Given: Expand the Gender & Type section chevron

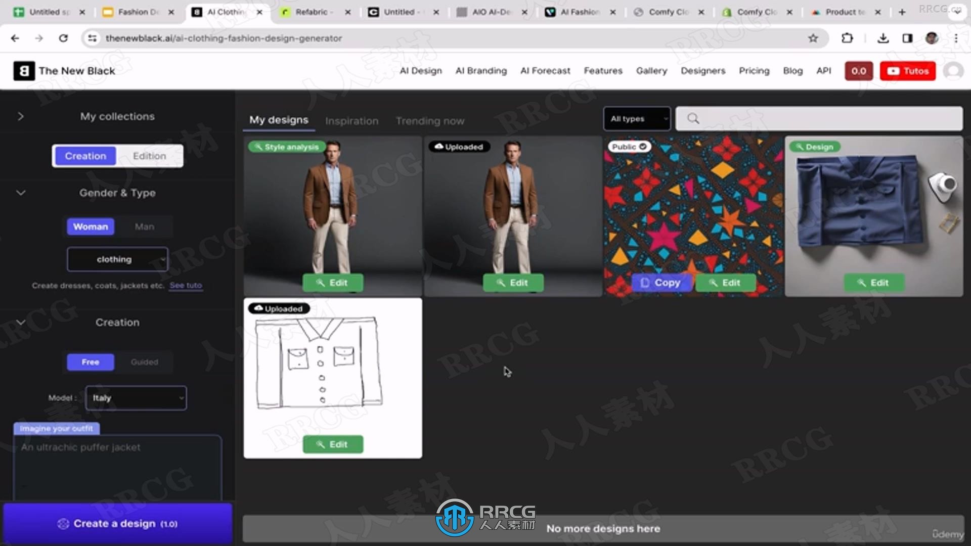Looking at the screenshot, I should click(x=20, y=193).
